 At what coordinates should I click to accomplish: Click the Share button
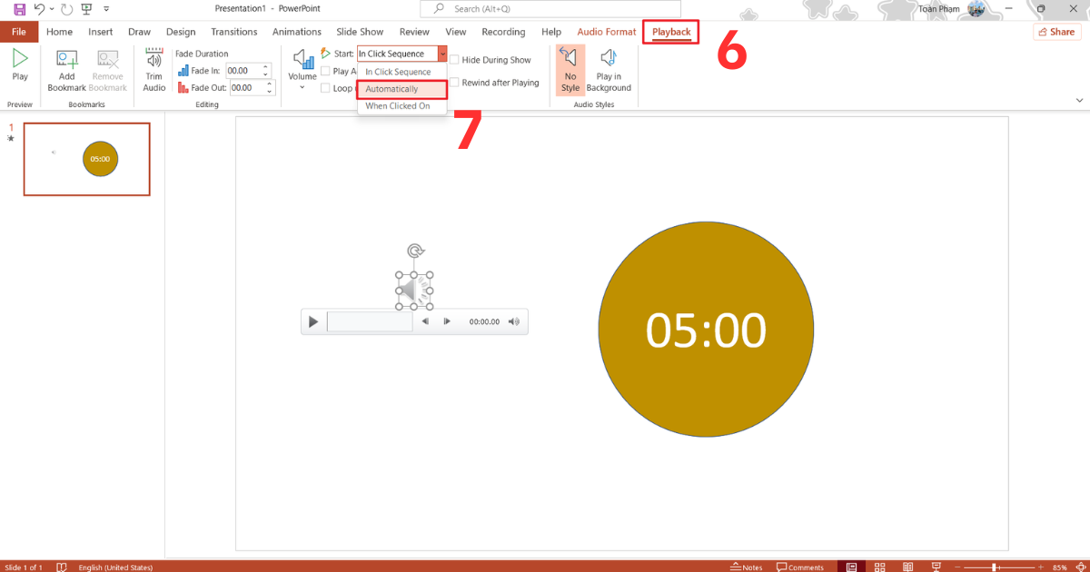point(1055,32)
